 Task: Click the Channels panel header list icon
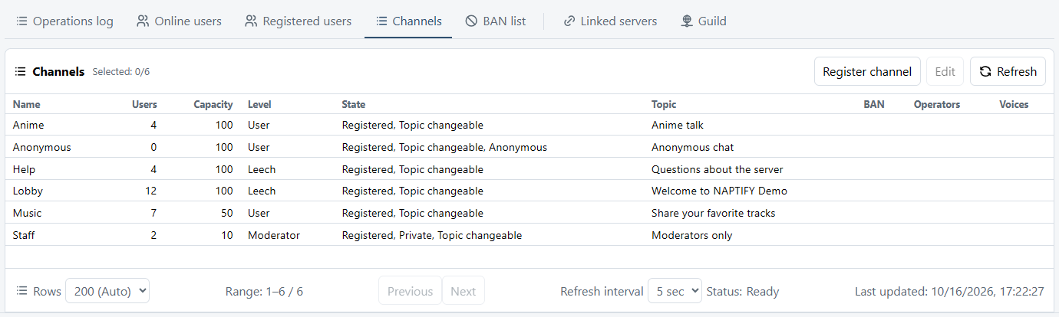pyautogui.click(x=21, y=71)
